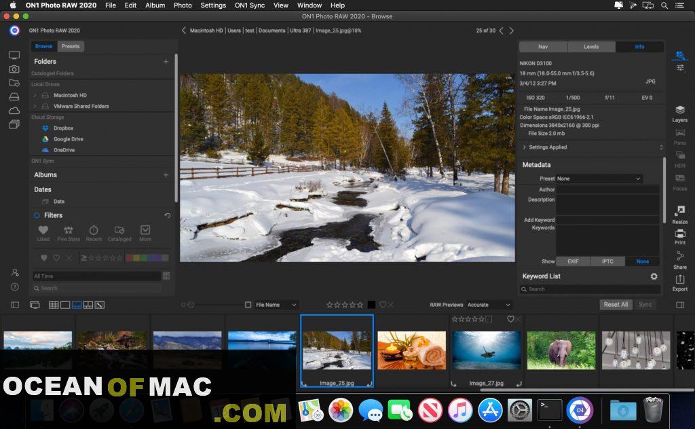
Task: Open the File Name sort dropdown
Action: (x=276, y=305)
